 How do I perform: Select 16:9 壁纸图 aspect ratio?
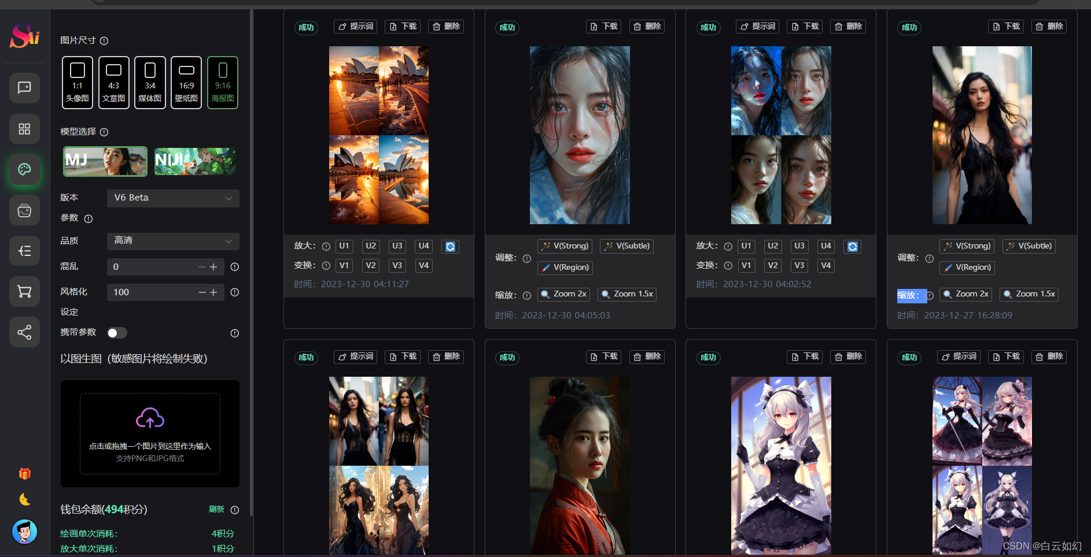click(x=186, y=83)
